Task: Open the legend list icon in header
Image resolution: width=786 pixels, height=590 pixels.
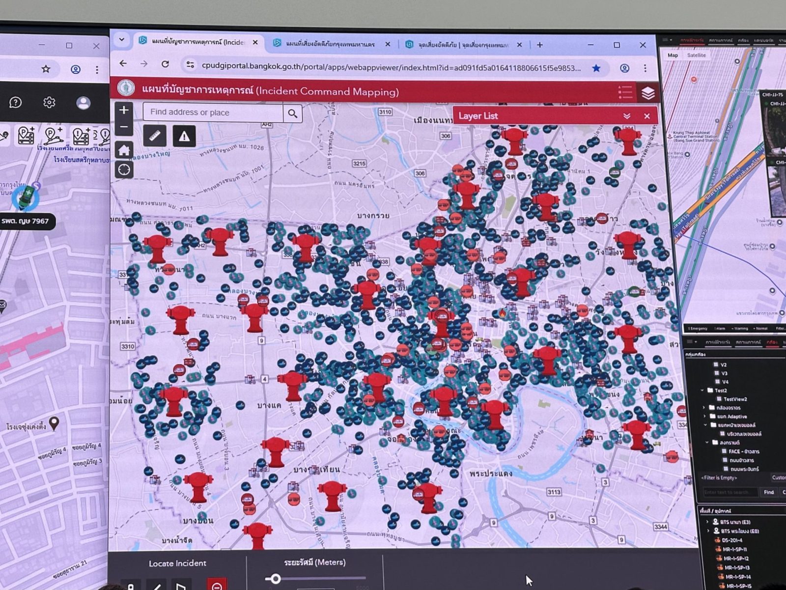Action: [x=625, y=92]
